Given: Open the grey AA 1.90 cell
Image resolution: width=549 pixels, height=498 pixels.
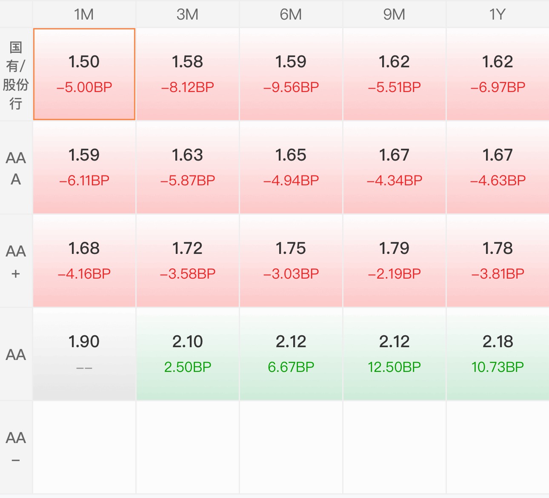Looking at the screenshot, I should (x=84, y=354).
